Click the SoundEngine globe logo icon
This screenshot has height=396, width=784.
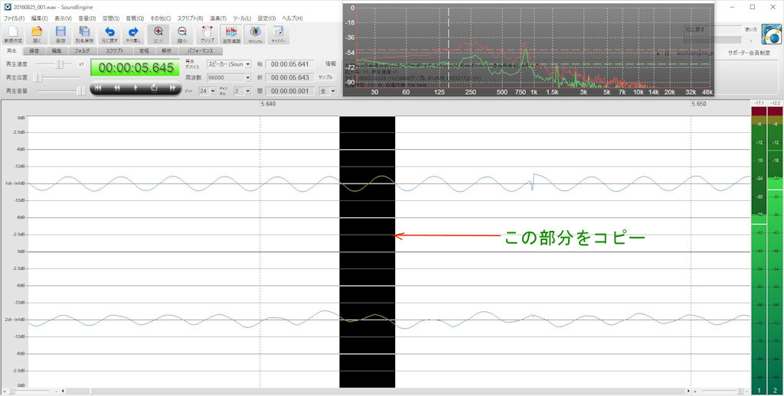[x=772, y=35]
